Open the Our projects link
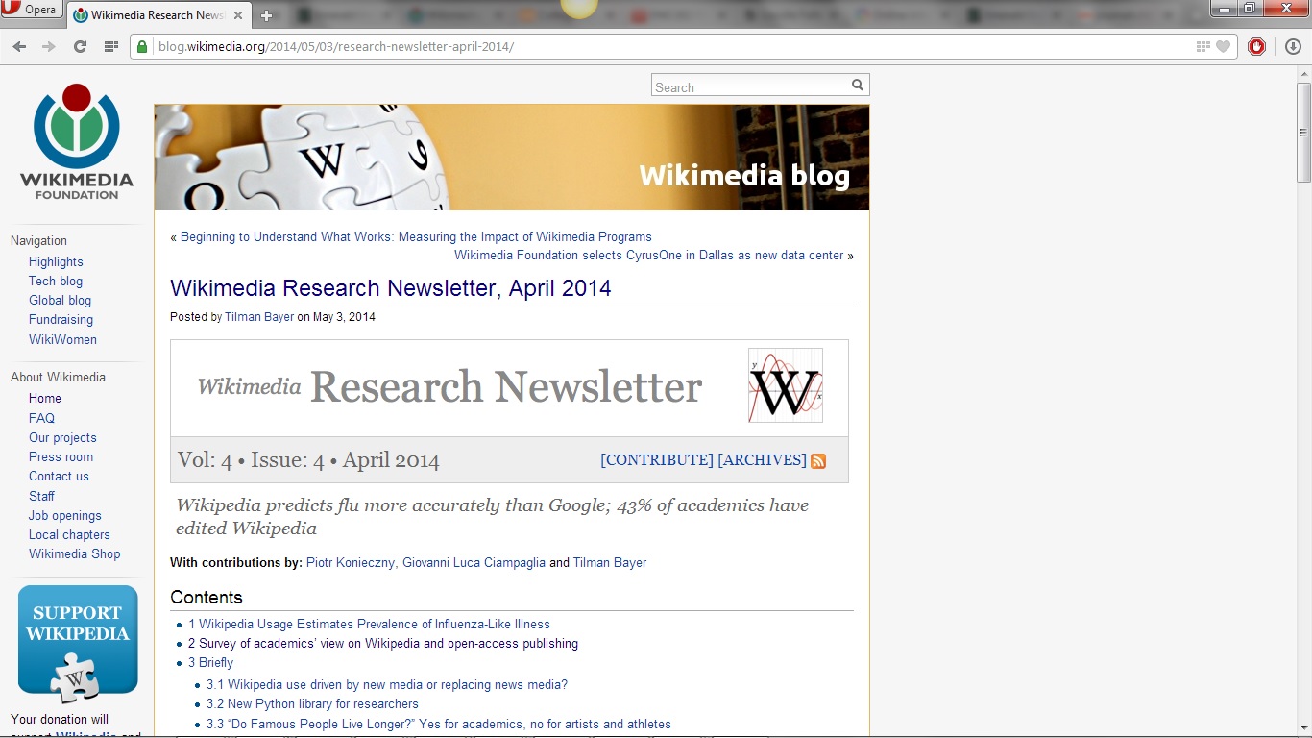This screenshot has width=1312, height=738. point(62,437)
